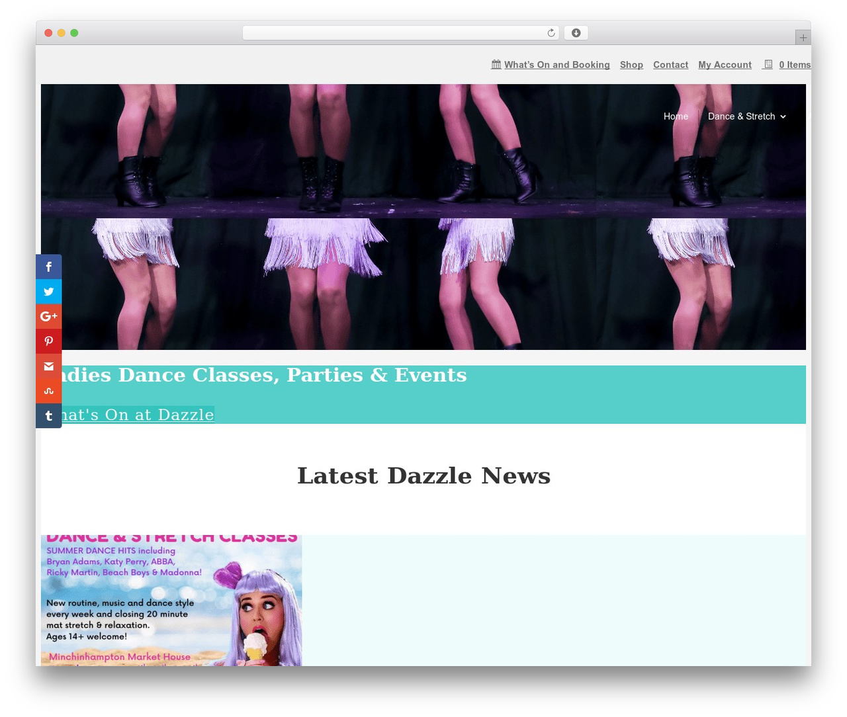Click calendar icon beside What's On
This screenshot has width=847, height=717.
496,64
